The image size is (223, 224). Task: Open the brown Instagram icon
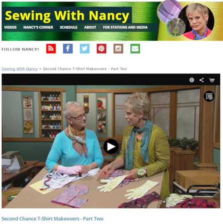pyautogui.click(x=118, y=49)
